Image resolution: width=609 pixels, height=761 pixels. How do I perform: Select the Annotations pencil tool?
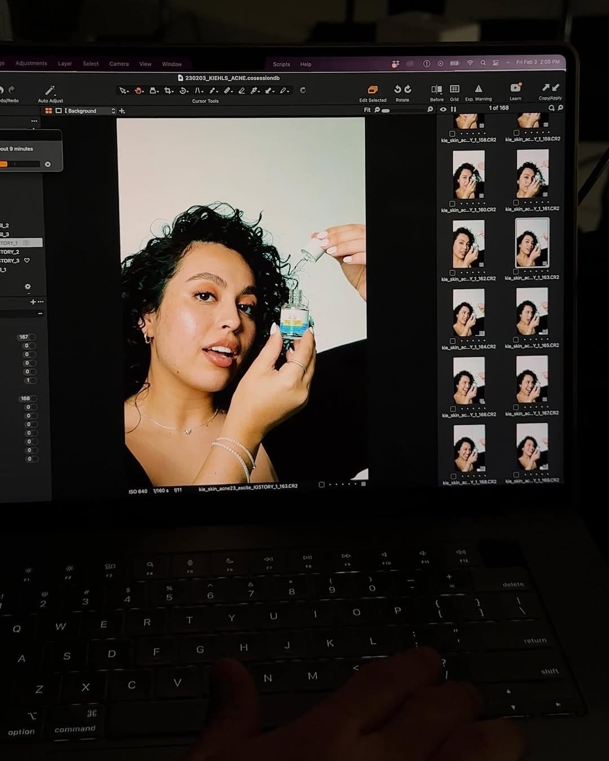tap(285, 91)
